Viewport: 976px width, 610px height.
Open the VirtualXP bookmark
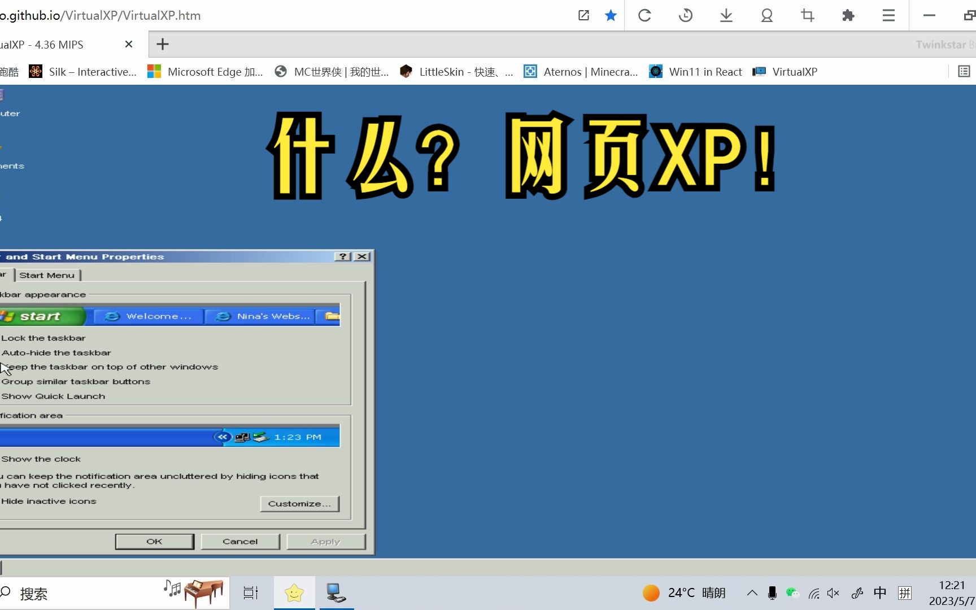pos(785,72)
